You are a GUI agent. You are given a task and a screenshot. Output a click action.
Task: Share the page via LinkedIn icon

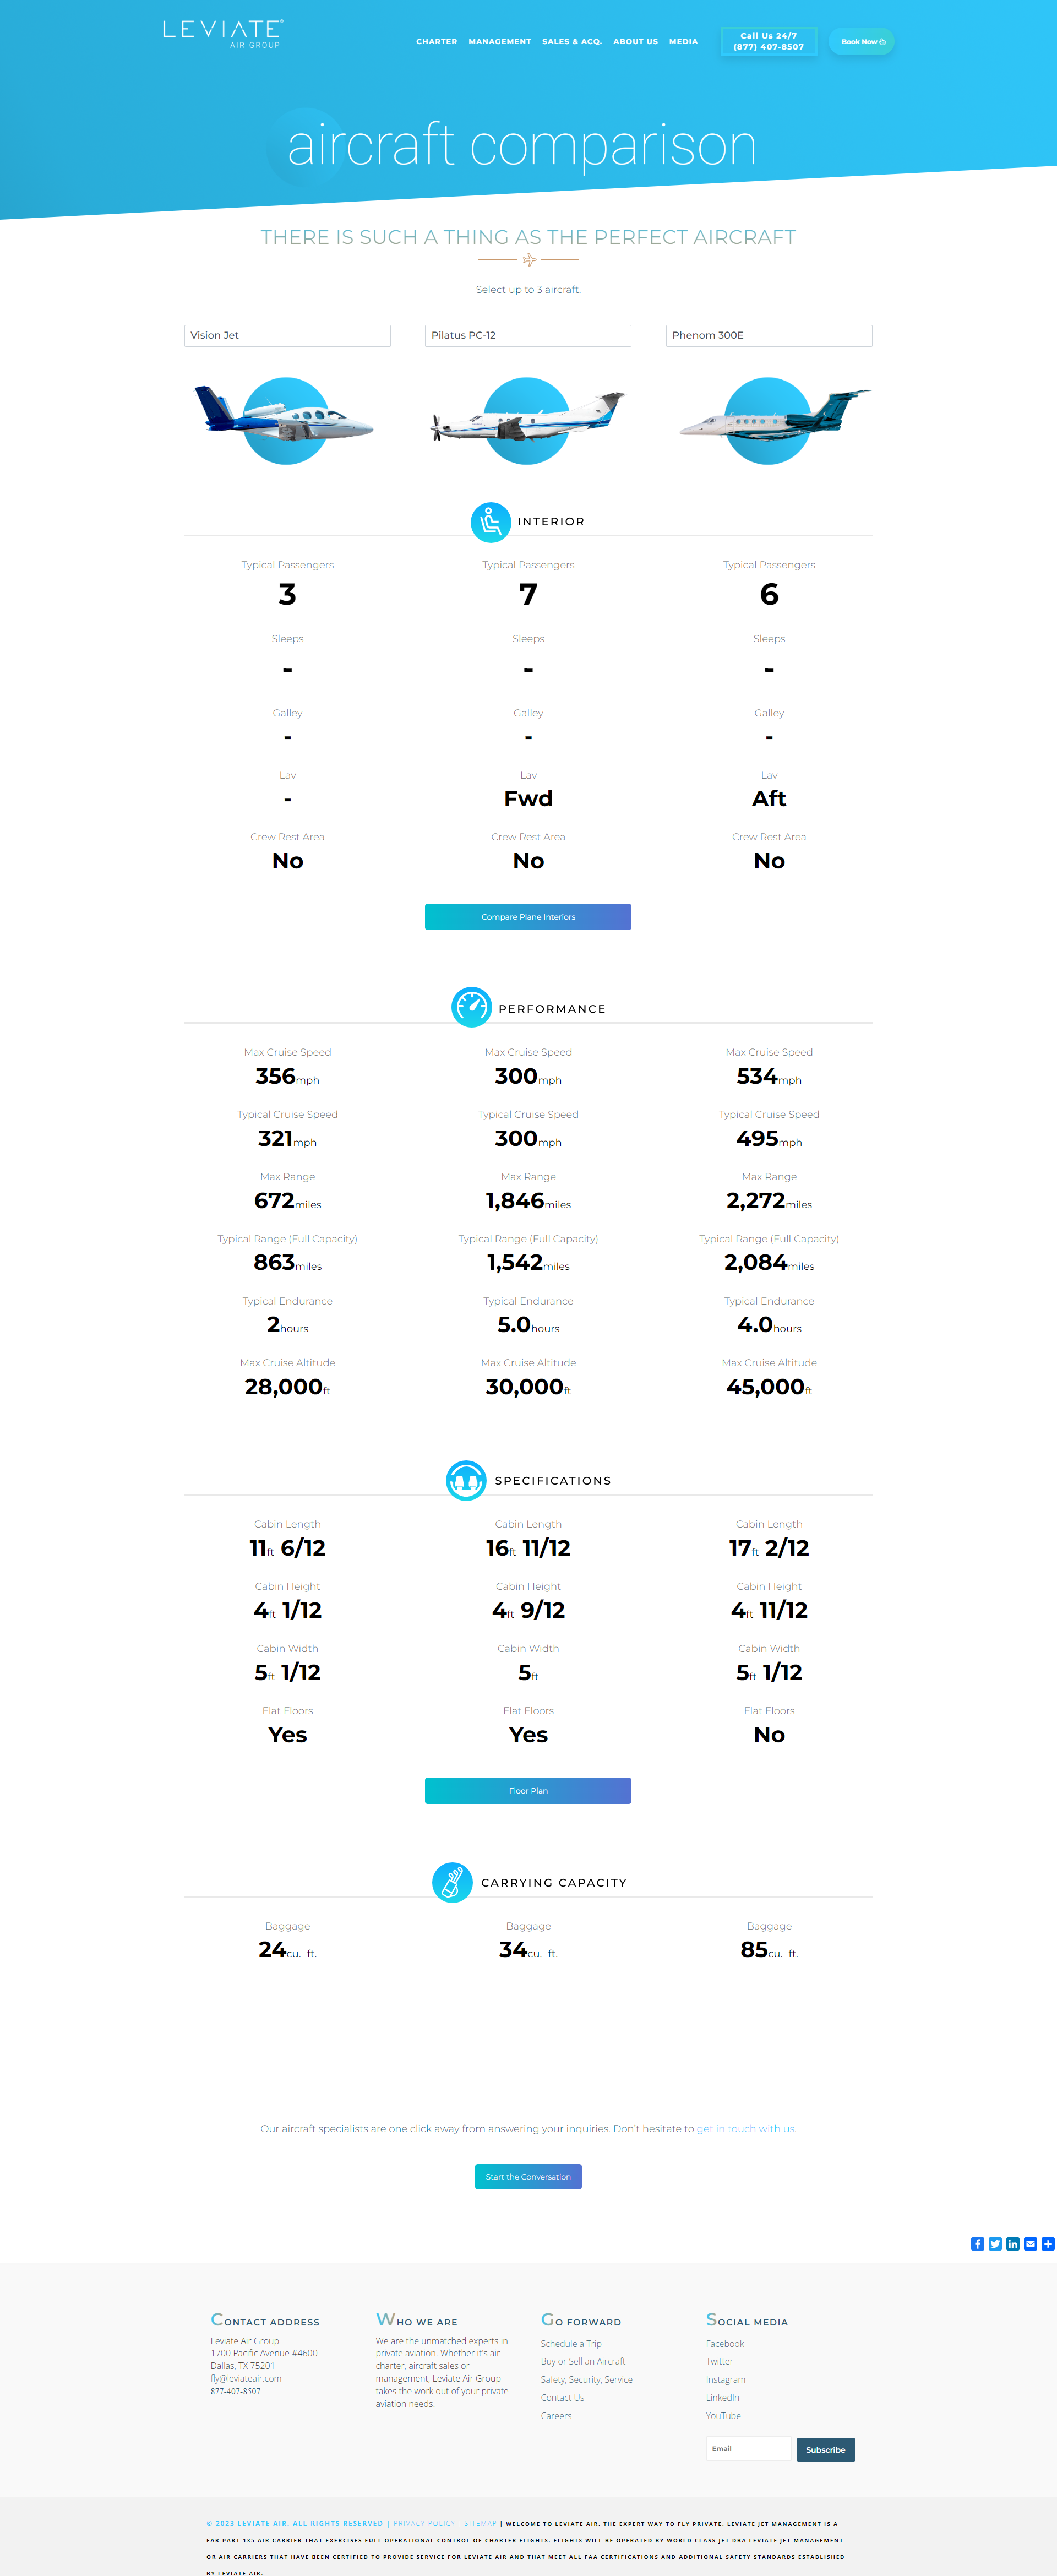coord(1013,2244)
